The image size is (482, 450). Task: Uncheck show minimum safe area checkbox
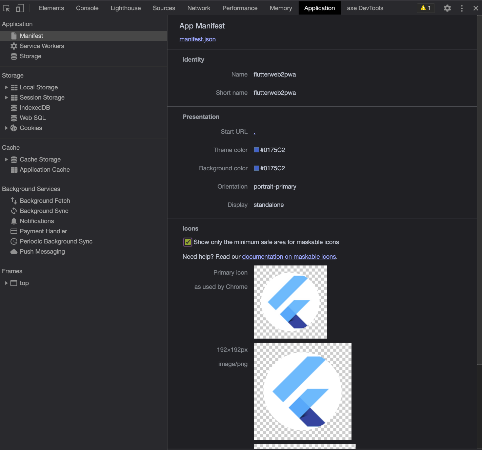[x=188, y=242]
